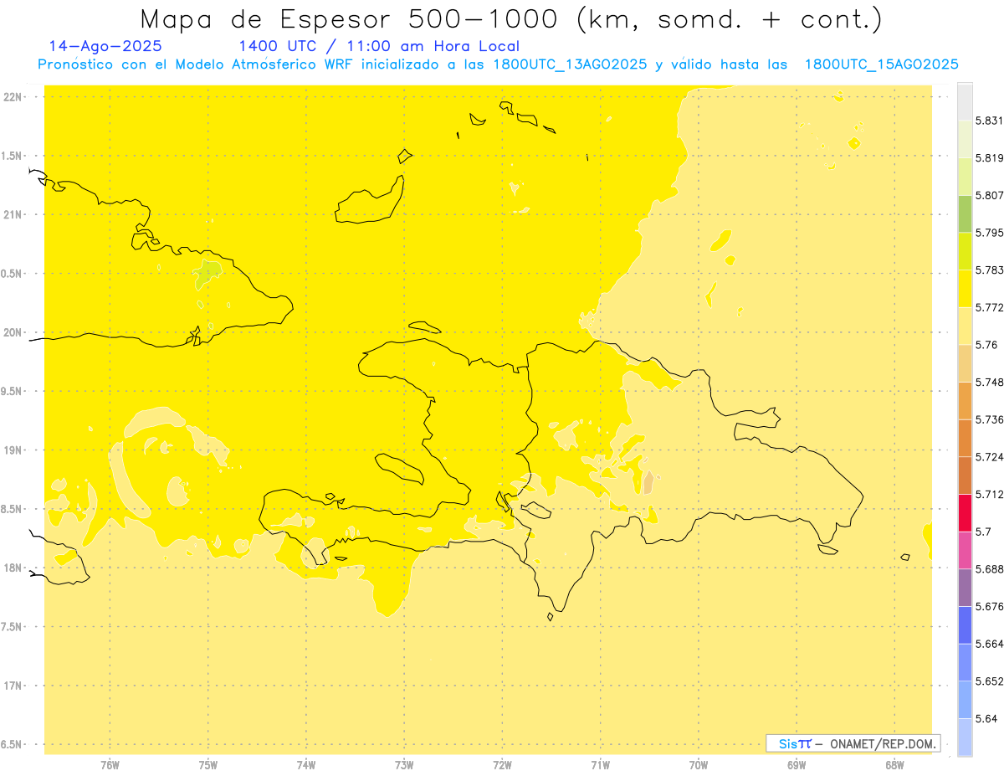
Task: Click the "18N" latitude label
Action: click(x=13, y=568)
